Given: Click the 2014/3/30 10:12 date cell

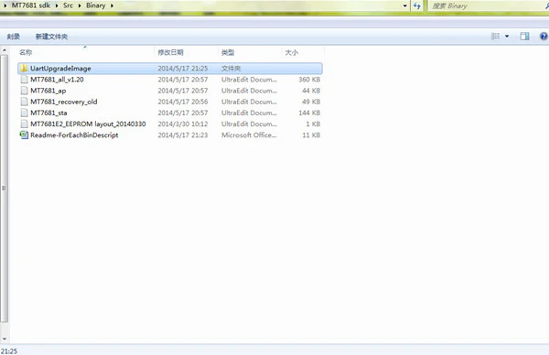Looking at the screenshot, I should click(183, 124).
